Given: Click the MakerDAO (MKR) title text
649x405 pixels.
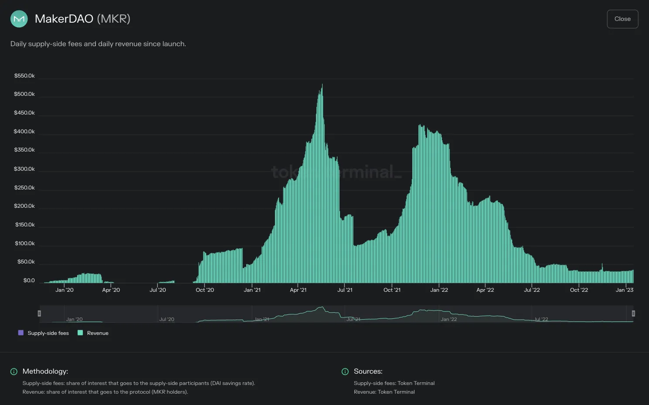Looking at the screenshot, I should point(82,19).
